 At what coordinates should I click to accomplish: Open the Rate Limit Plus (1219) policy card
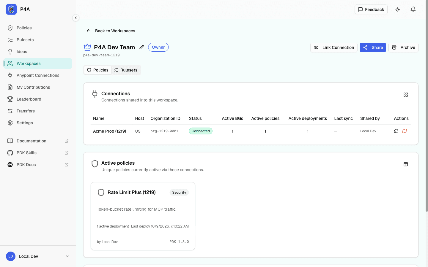point(143,216)
